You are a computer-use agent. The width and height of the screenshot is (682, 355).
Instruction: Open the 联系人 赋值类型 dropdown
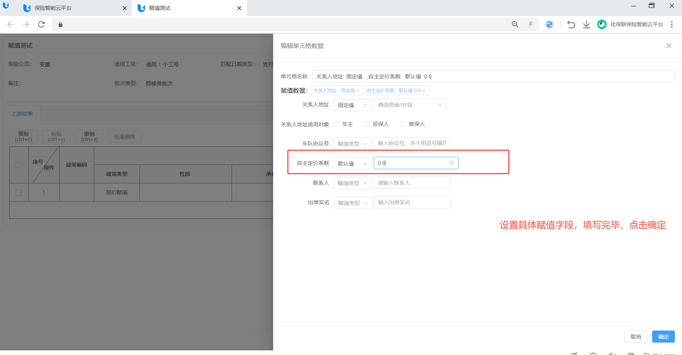point(352,183)
